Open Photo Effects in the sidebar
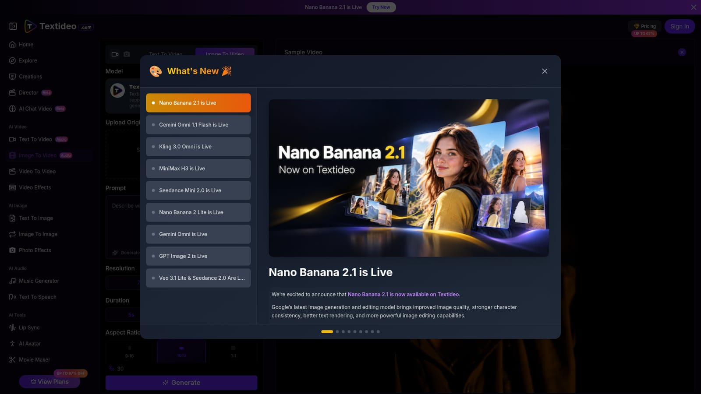This screenshot has width=701, height=394. (x=30, y=250)
